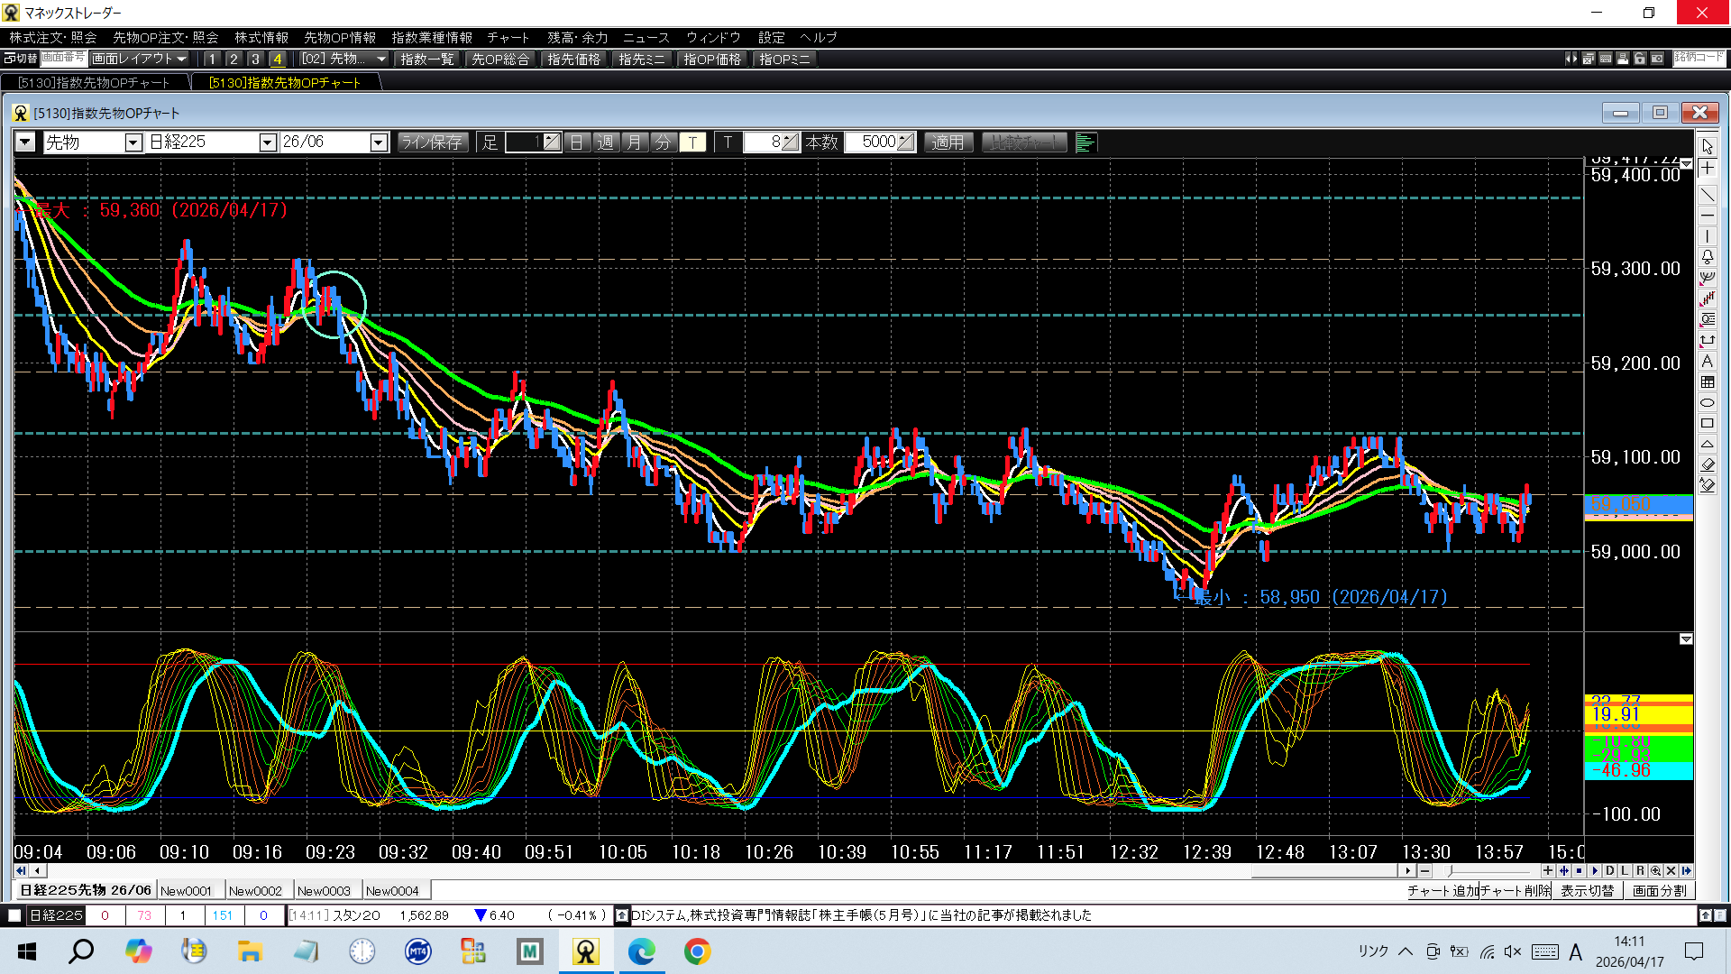1731x974 pixels.
Task: Click the chart zoom slider track
Action: (x=1488, y=871)
